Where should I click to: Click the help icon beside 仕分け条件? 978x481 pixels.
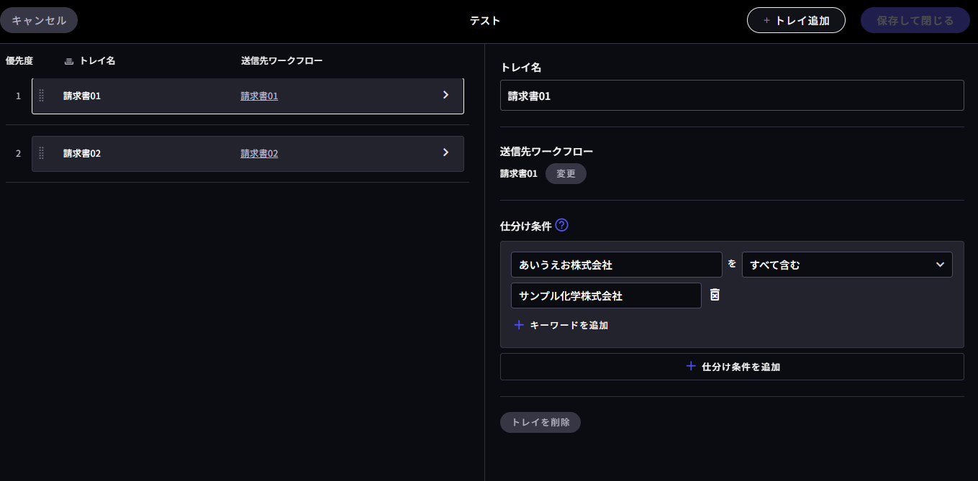562,225
